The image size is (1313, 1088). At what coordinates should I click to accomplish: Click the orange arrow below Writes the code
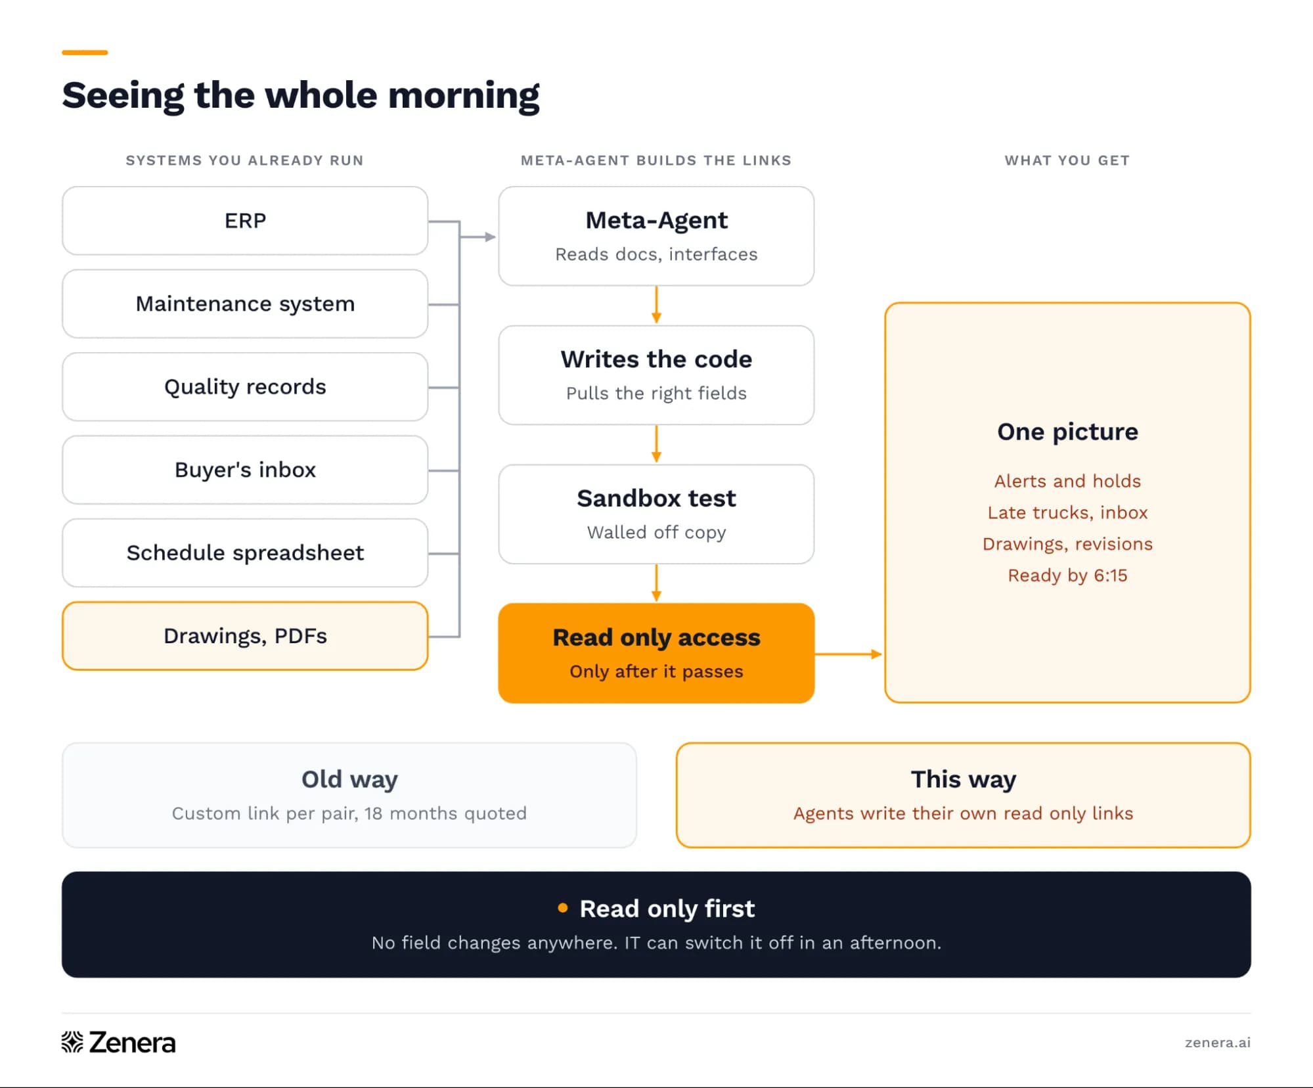tap(656, 444)
